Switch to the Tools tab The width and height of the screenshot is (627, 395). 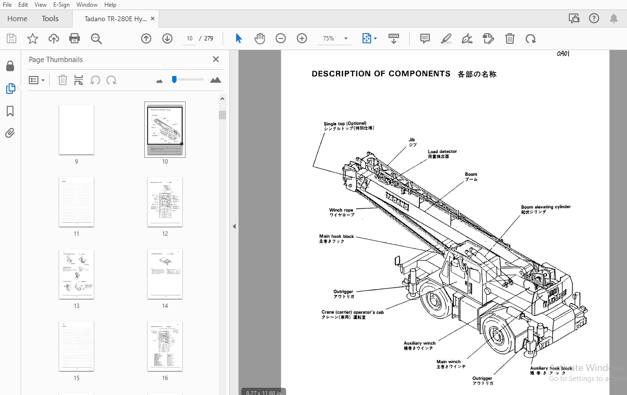(x=50, y=18)
